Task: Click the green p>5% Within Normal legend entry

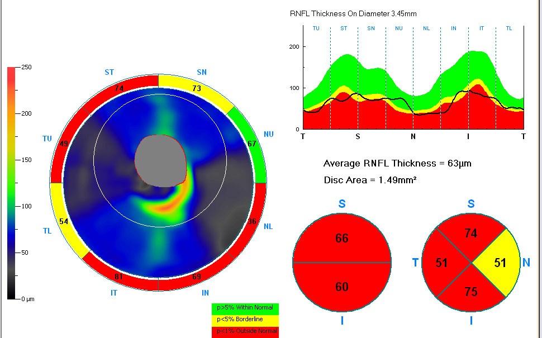Action: tap(245, 308)
